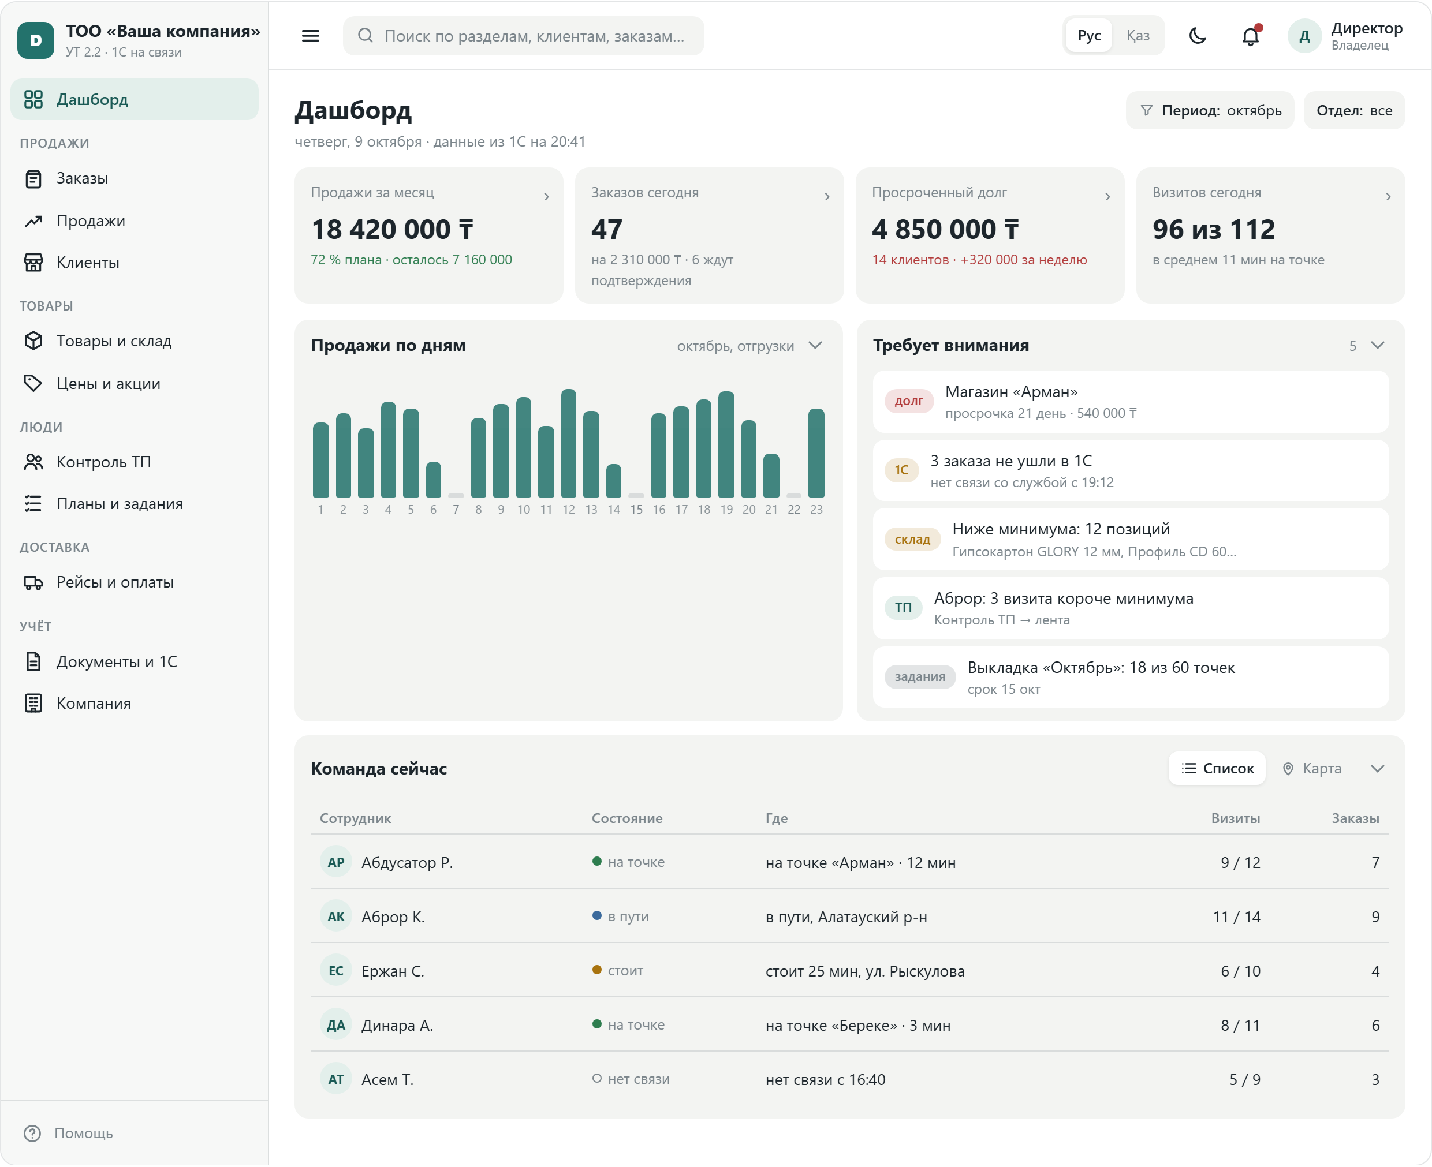Open Просроченный долг card arrow

tap(1107, 196)
